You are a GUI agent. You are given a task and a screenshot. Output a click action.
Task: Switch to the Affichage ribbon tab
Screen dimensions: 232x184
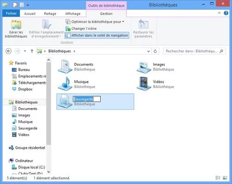pos(73,14)
